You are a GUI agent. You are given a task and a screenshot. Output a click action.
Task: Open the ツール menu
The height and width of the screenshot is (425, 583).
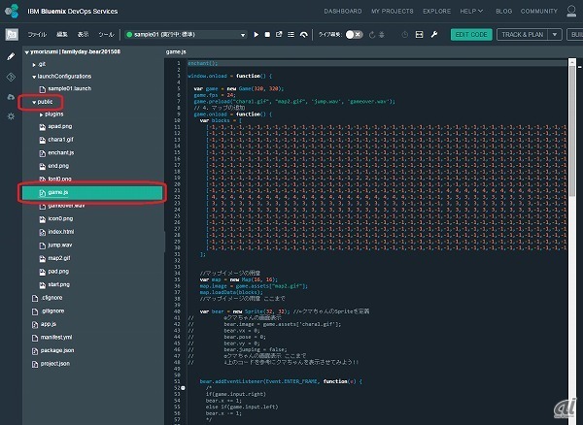pyautogui.click(x=106, y=34)
